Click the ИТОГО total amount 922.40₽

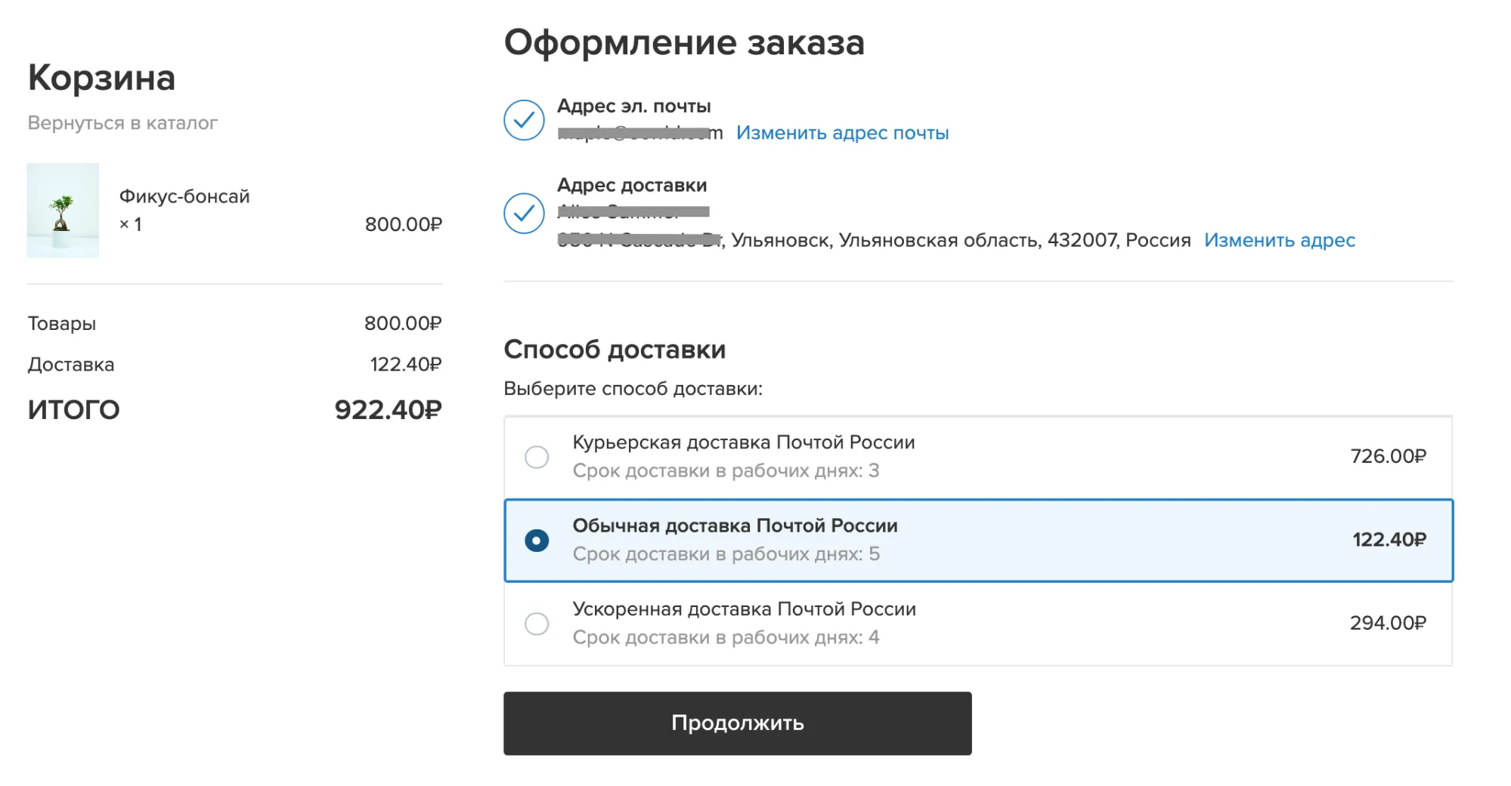coord(389,410)
